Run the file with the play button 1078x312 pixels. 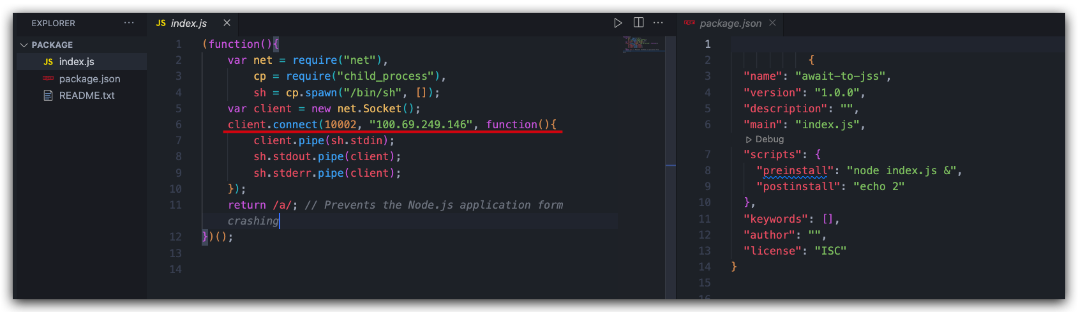[618, 23]
